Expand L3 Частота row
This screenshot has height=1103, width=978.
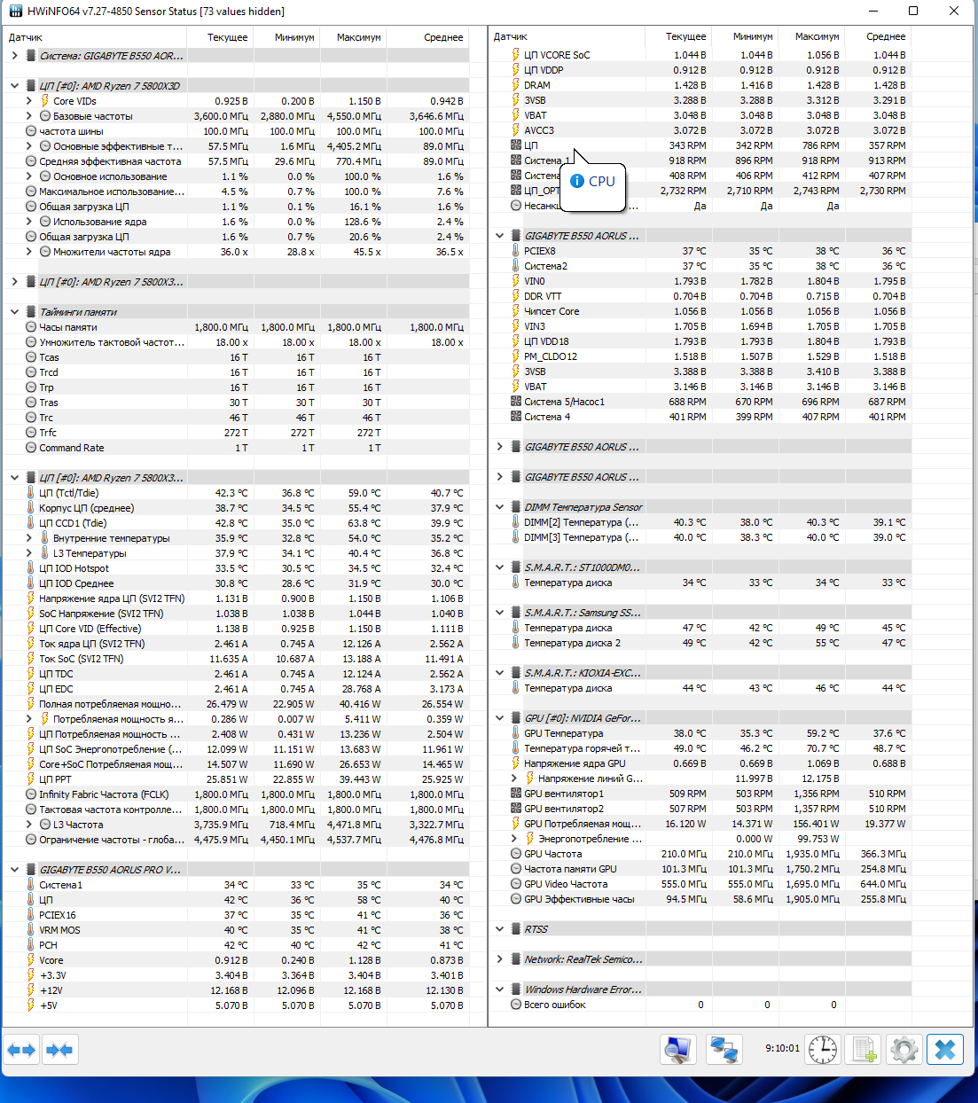[x=28, y=825]
